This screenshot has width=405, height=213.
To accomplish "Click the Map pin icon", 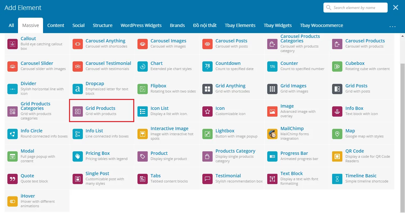I will coord(337,134).
